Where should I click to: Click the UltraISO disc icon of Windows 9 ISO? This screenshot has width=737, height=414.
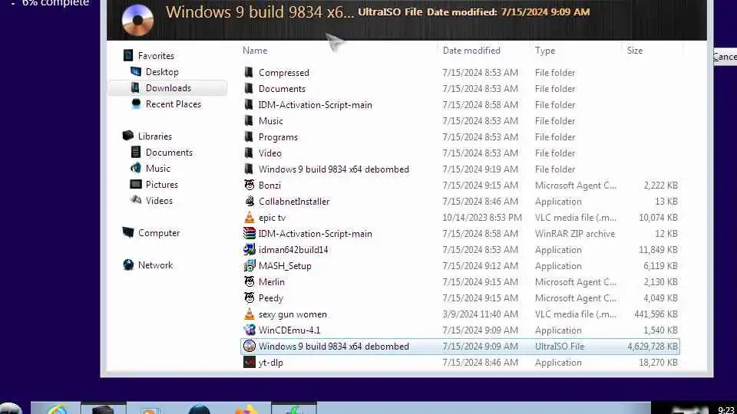pyautogui.click(x=249, y=346)
